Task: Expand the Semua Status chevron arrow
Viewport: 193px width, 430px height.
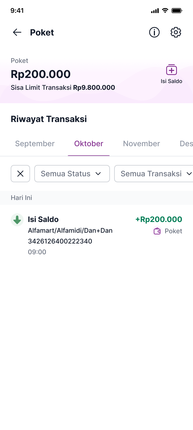Action: coord(98,174)
